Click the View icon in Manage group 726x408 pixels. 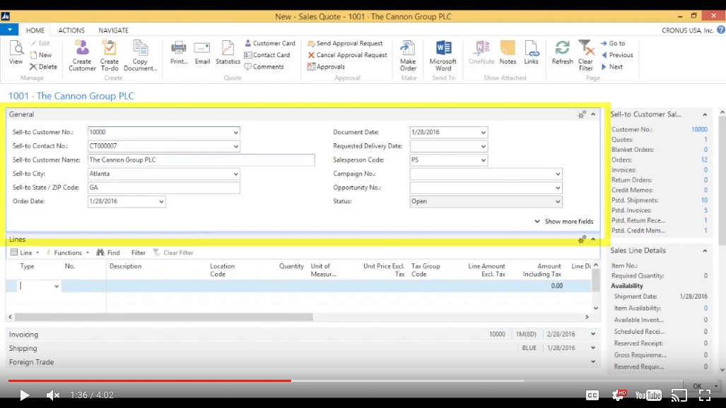click(x=16, y=52)
